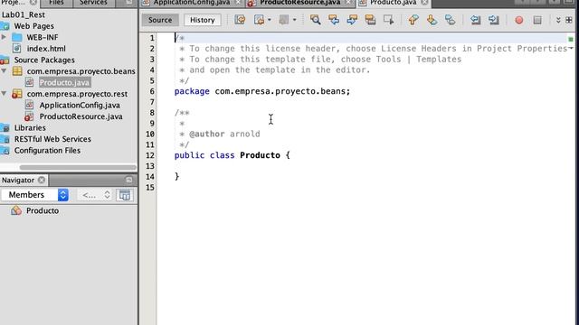579x325 pixels.
Task: Click Find Previous Occurrence icon
Action: (334, 20)
